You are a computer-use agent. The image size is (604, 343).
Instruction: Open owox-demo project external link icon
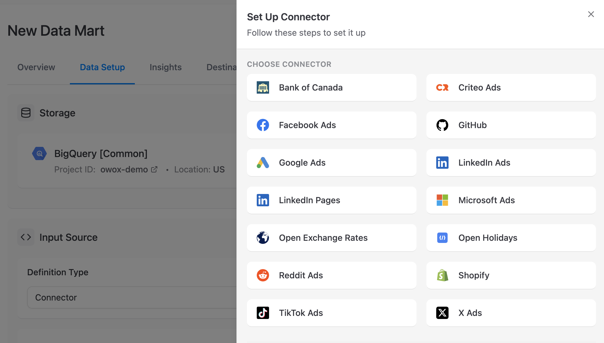pos(154,169)
